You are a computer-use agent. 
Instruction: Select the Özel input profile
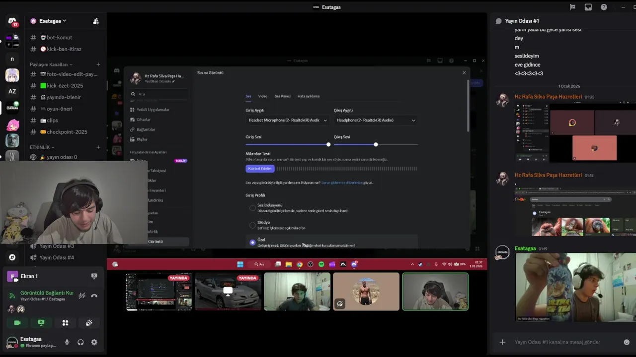(252, 242)
